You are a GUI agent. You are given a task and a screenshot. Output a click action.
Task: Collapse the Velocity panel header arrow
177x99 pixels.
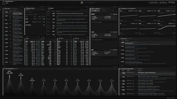point(58,38)
